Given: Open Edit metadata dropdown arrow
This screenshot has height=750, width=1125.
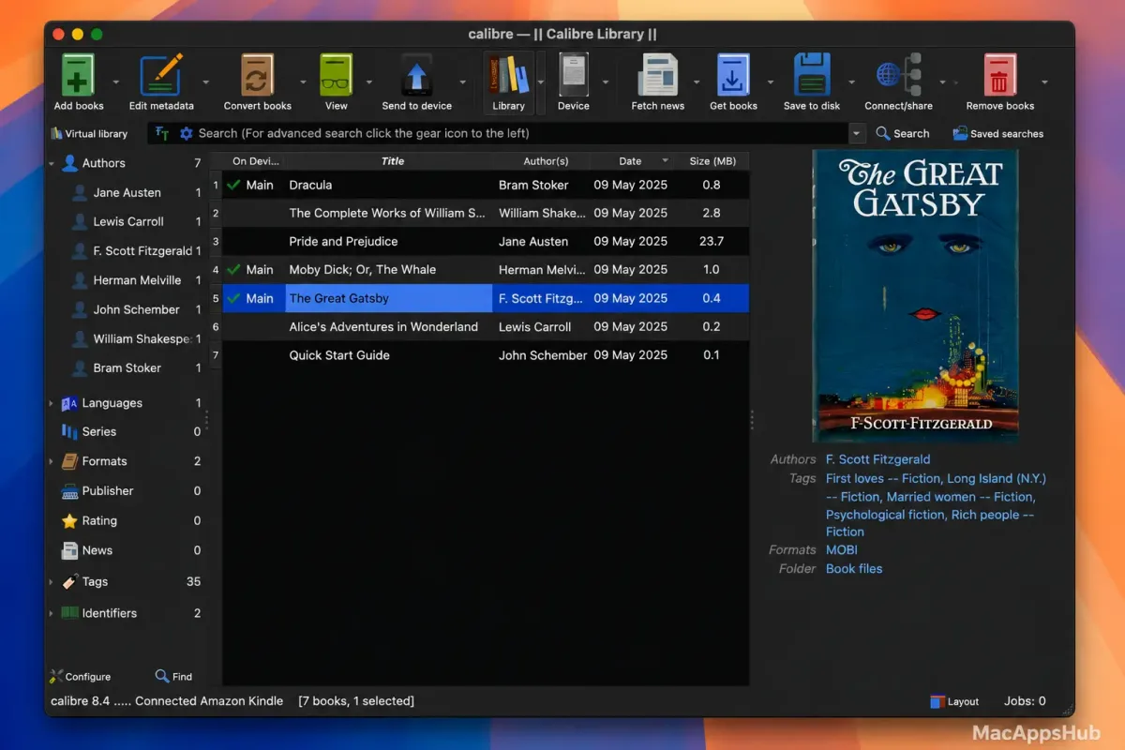Looking at the screenshot, I should [x=204, y=82].
